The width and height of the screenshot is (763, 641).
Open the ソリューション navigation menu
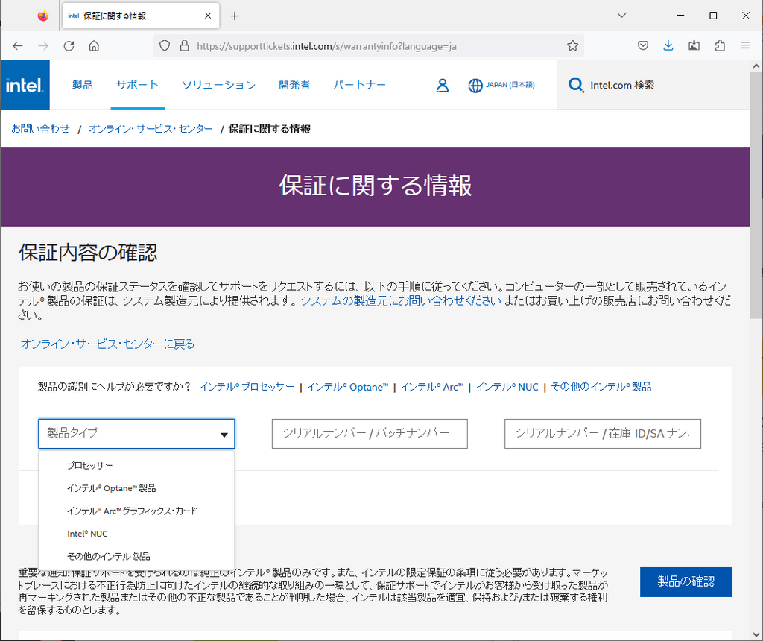[218, 85]
